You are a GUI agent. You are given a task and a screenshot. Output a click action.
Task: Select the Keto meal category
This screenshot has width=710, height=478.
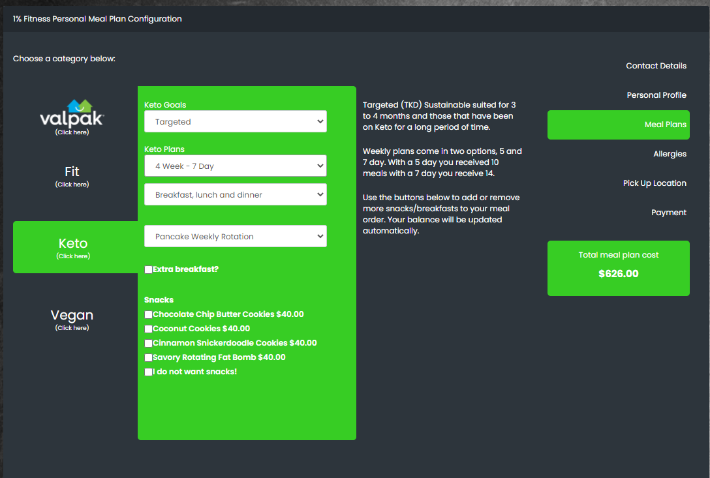click(x=73, y=247)
